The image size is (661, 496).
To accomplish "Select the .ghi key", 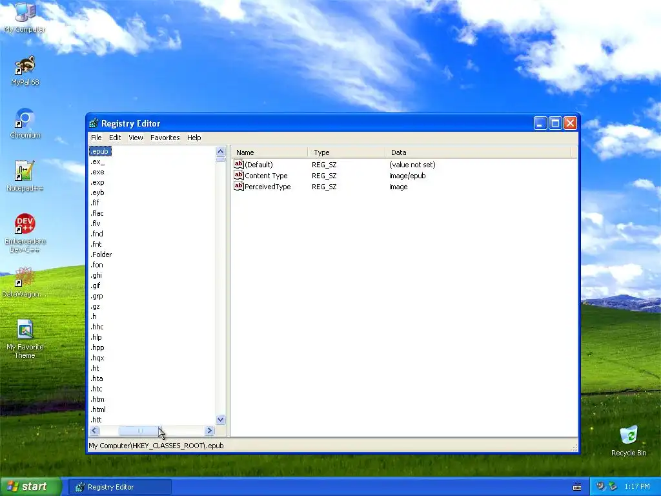I will click(x=97, y=275).
